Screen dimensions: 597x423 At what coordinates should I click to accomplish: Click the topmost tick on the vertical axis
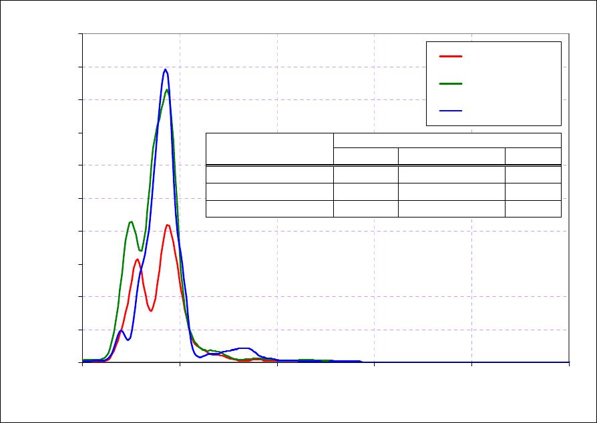(x=82, y=33)
